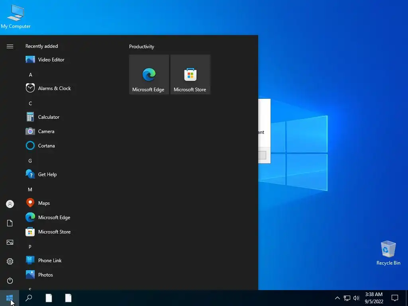Click the Productivity group title
Screen dimensions: 408x306
[x=141, y=47]
